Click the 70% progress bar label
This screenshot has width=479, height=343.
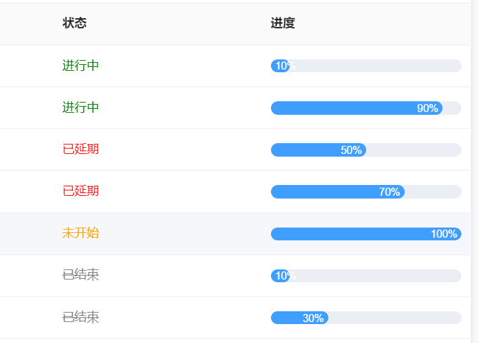click(x=389, y=192)
